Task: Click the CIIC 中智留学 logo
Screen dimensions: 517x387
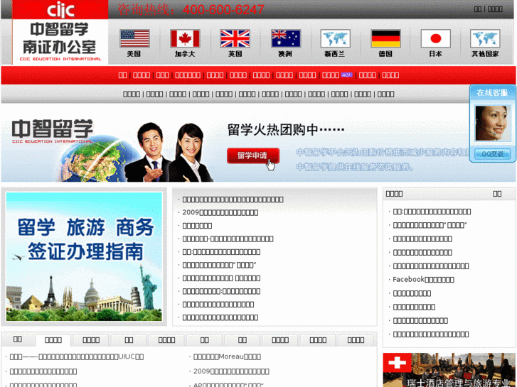Action: point(60,32)
